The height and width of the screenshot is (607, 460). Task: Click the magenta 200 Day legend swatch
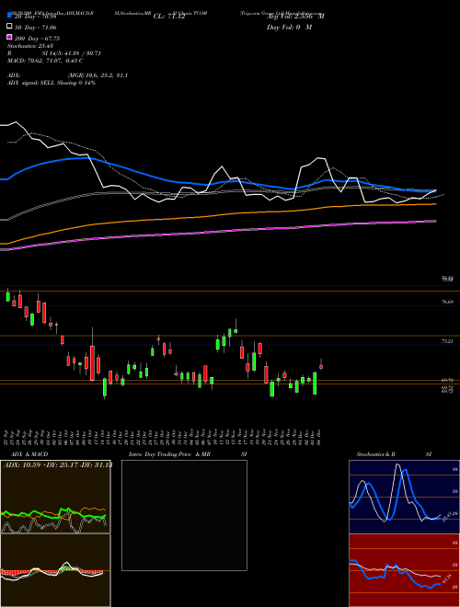point(10,37)
